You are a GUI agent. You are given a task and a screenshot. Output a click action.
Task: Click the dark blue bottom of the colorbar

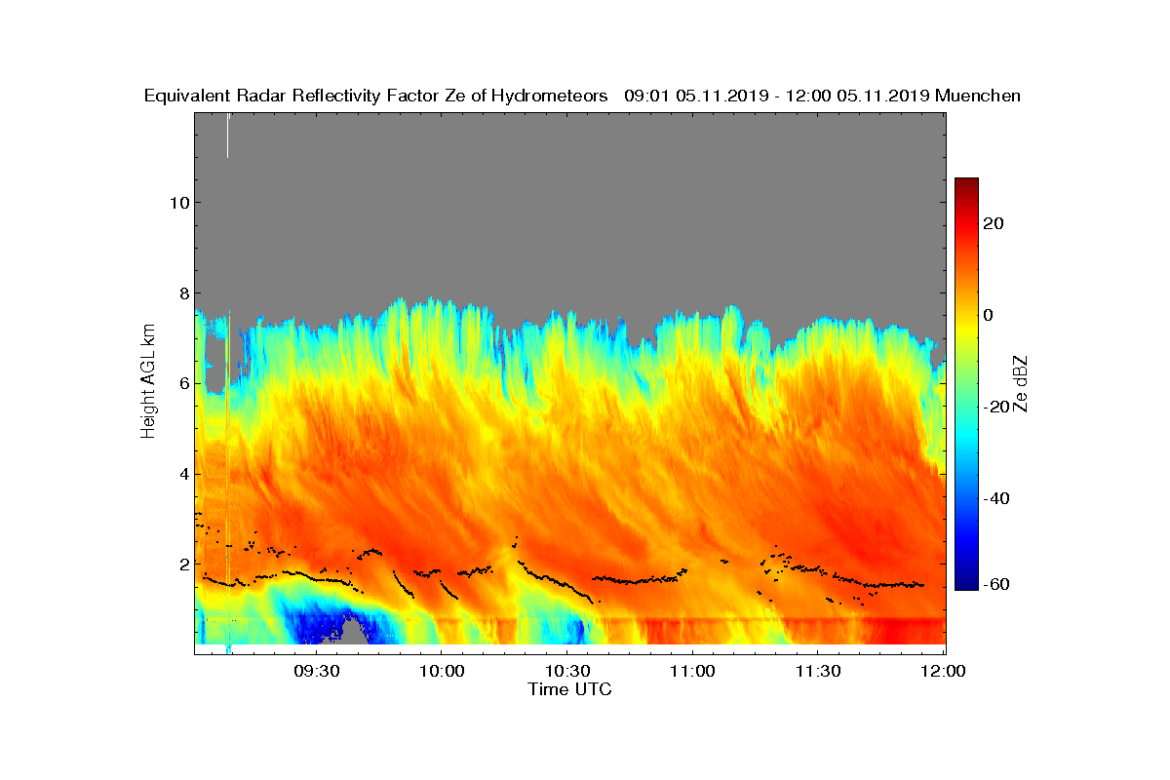tap(966, 582)
